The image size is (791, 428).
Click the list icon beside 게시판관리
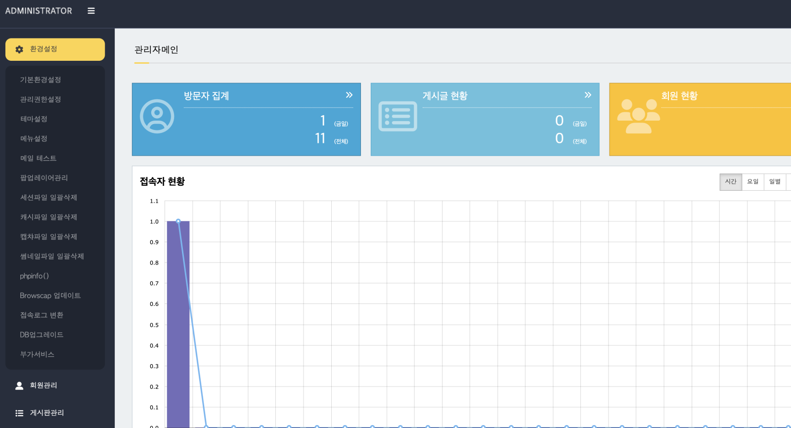(19, 413)
